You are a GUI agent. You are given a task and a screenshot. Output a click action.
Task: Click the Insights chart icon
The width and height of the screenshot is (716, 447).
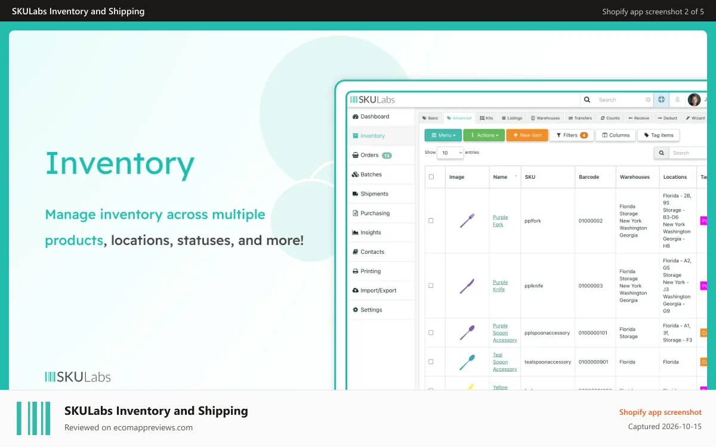[x=356, y=232]
